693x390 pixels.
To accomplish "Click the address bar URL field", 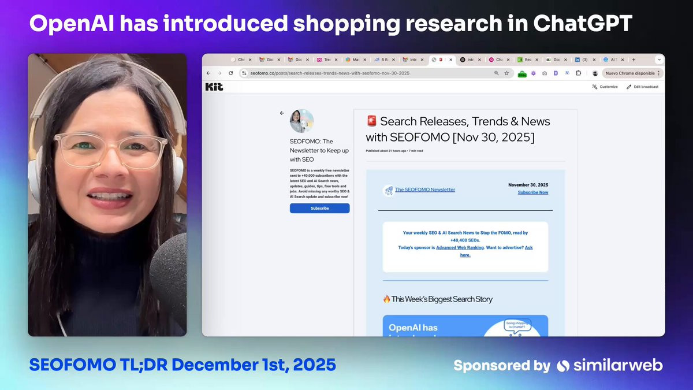I will pyautogui.click(x=370, y=73).
